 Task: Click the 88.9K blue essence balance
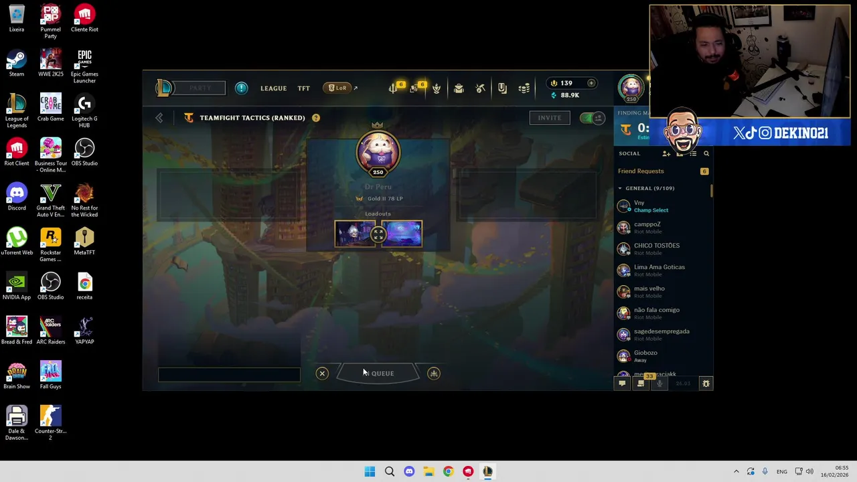coord(564,95)
